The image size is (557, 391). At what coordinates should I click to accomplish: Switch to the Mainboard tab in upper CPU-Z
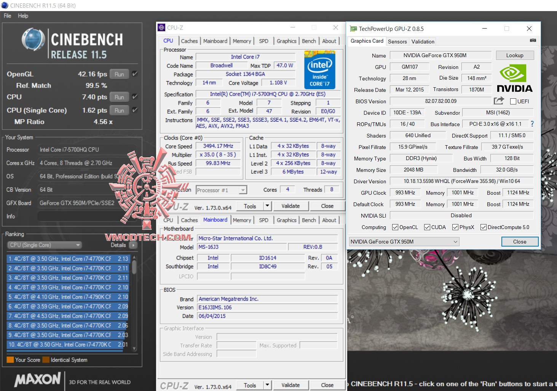(x=215, y=41)
